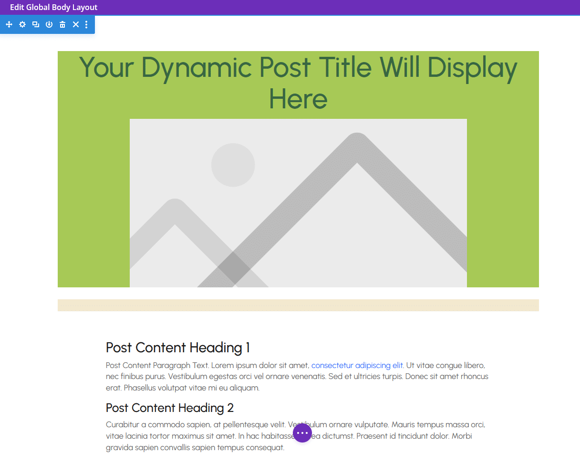Open the consectetur adipiscing elit link
The height and width of the screenshot is (453, 580).
coord(357,365)
